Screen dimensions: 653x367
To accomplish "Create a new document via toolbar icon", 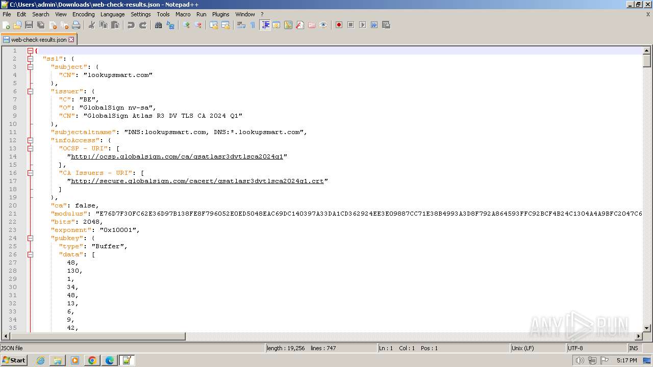I will [x=6, y=25].
